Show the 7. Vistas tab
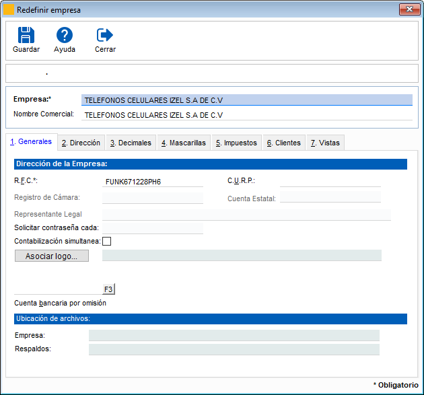This screenshot has height=395, width=424. tap(325, 143)
